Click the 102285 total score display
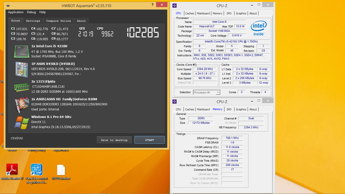The height and width of the screenshot is (194, 345). pyautogui.click(x=142, y=33)
